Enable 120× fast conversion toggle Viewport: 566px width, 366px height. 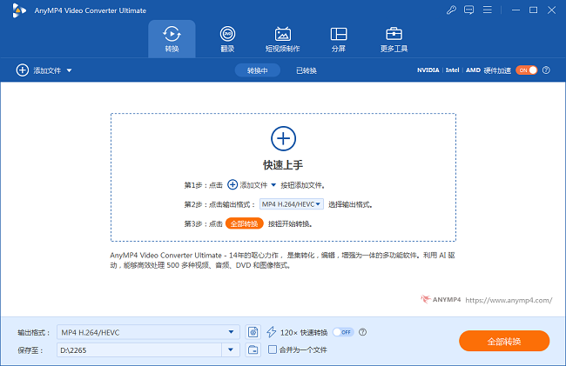(343, 332)
